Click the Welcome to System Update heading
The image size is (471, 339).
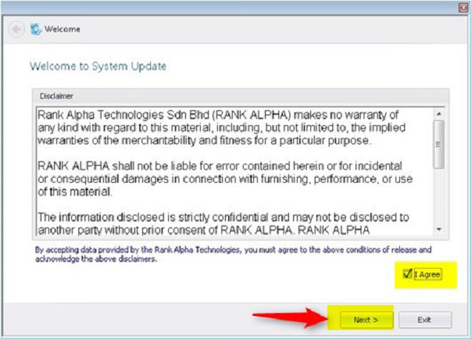coord(98,67)
